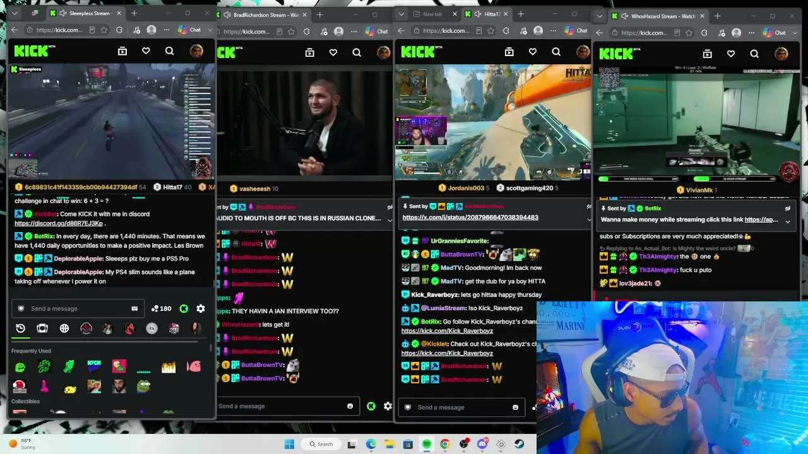
Task: Open the browse icon in the Sleeepless window
Action: [x=122, y=51]
